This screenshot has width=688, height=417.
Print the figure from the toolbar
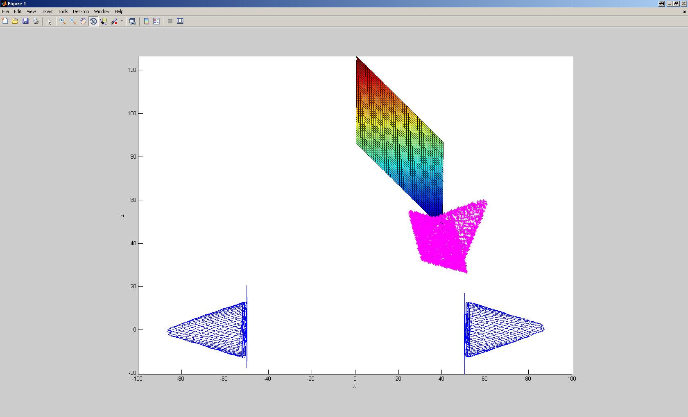click(x=36, y=21)
